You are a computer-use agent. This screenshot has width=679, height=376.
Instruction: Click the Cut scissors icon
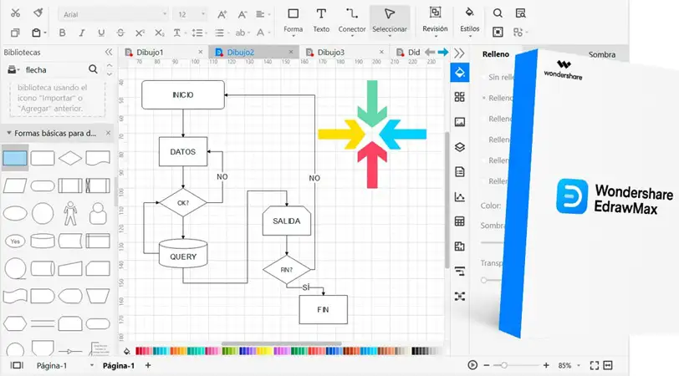[x=16, y=13]
